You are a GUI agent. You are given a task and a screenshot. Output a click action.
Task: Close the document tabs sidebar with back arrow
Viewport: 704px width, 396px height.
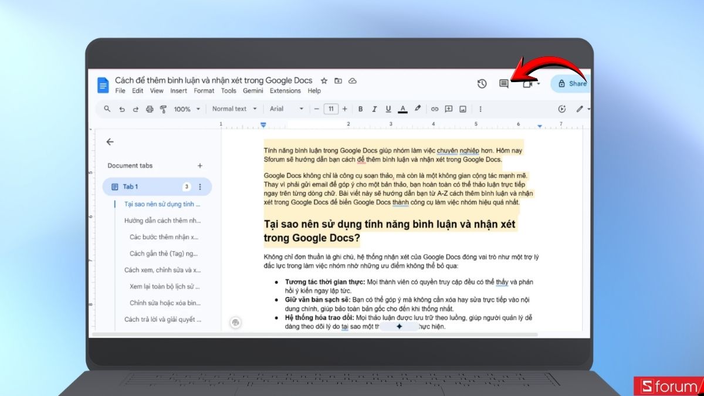tap(110, 141)
